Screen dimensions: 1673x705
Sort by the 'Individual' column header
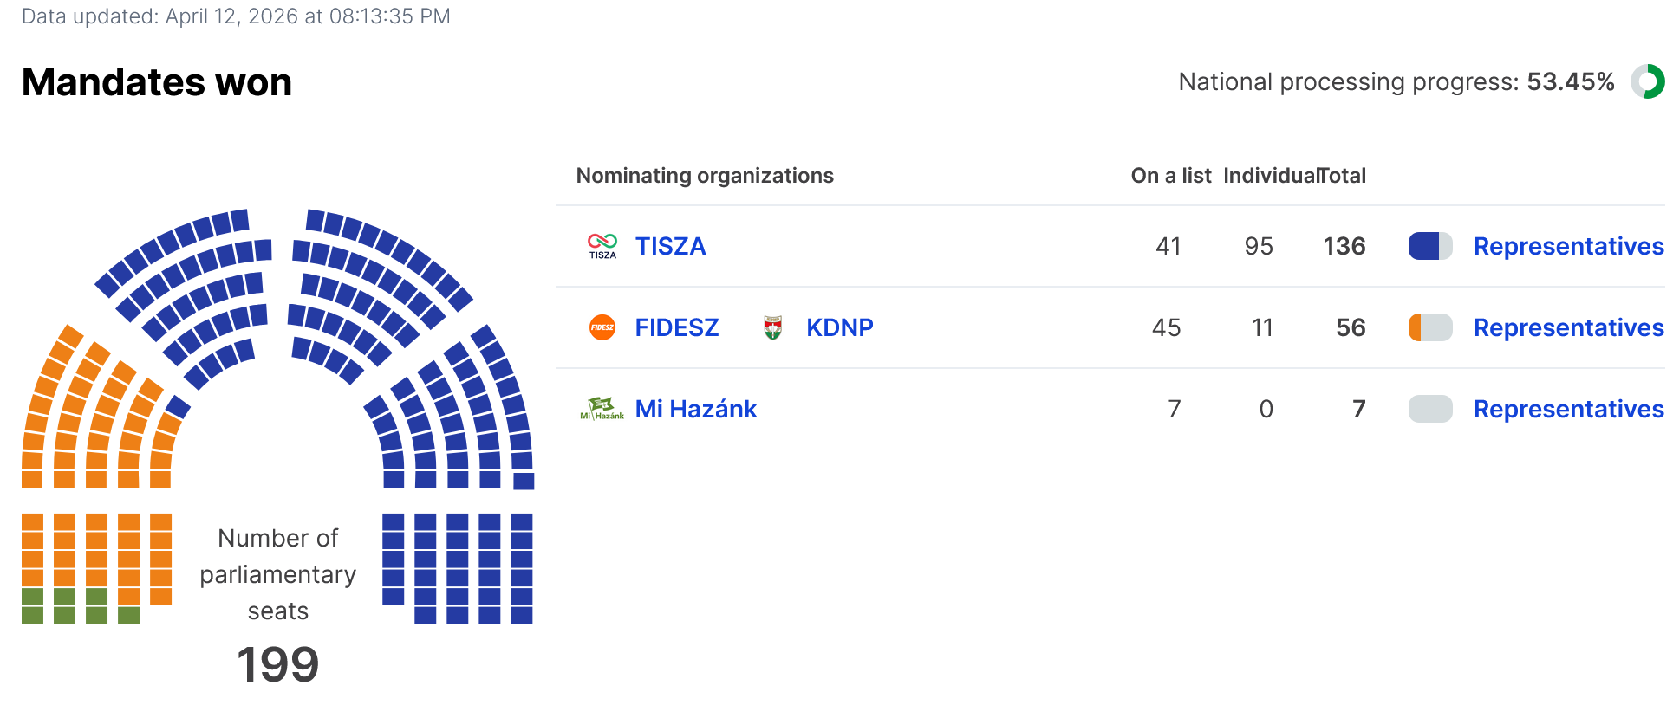coord(1269,176)
